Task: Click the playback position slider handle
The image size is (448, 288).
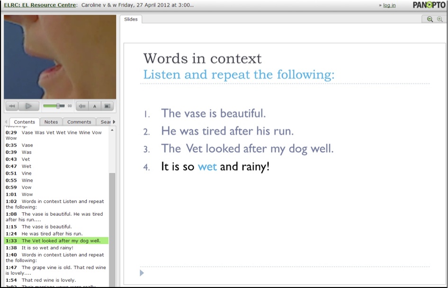Action: point(58,106)
